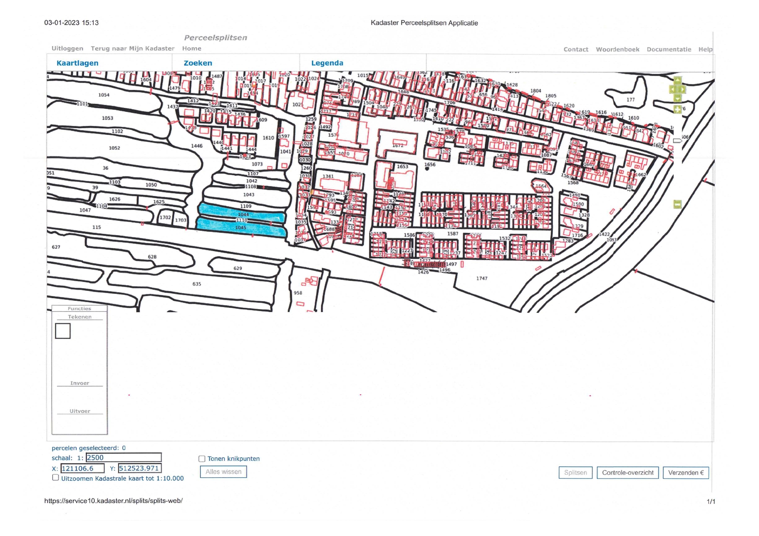
Task: Pan the map down with arrow
Action: (x=677, y=99)
